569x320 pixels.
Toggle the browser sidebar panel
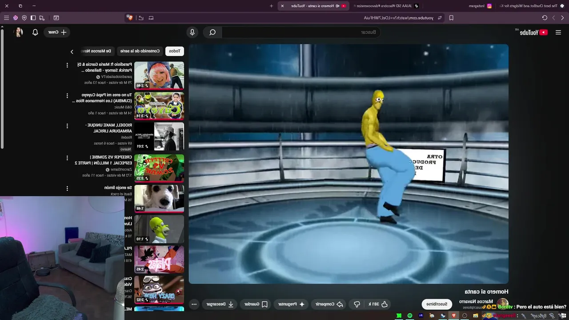point(33,18)
